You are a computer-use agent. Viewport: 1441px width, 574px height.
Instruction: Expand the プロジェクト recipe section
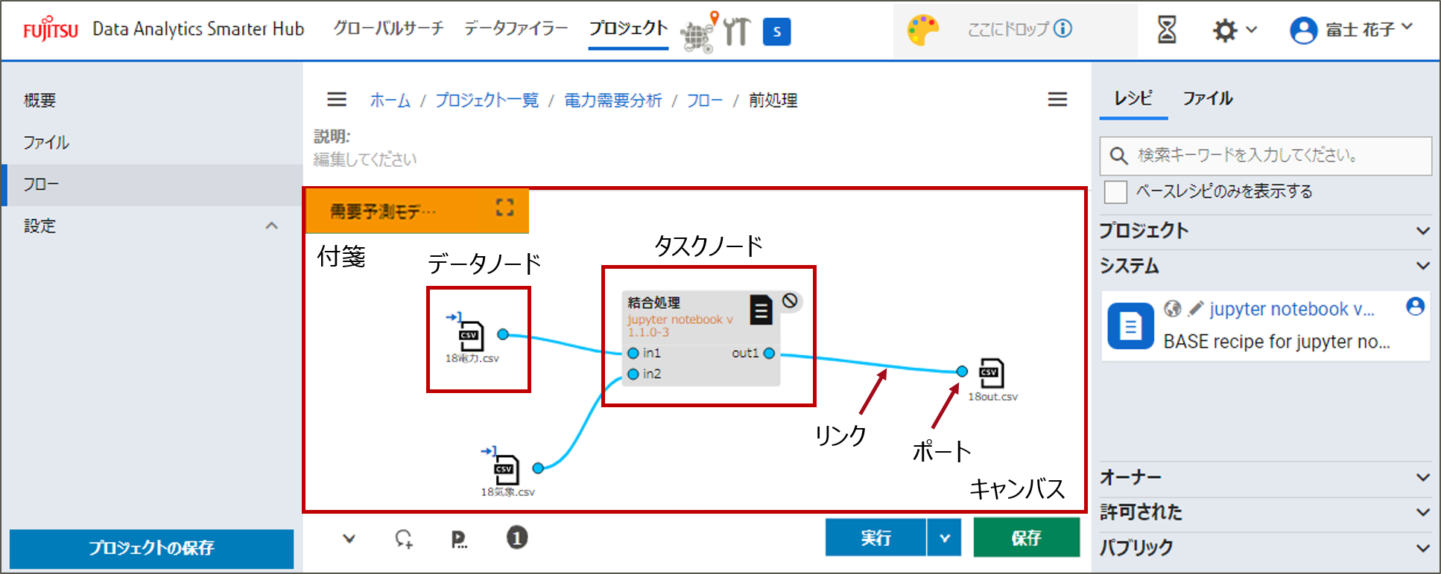[1265, 231]
